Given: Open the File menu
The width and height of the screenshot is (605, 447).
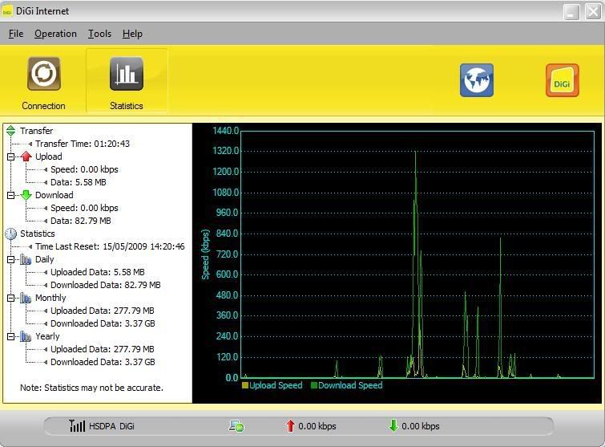Looking at the screenshot, I should click(16, 34).
